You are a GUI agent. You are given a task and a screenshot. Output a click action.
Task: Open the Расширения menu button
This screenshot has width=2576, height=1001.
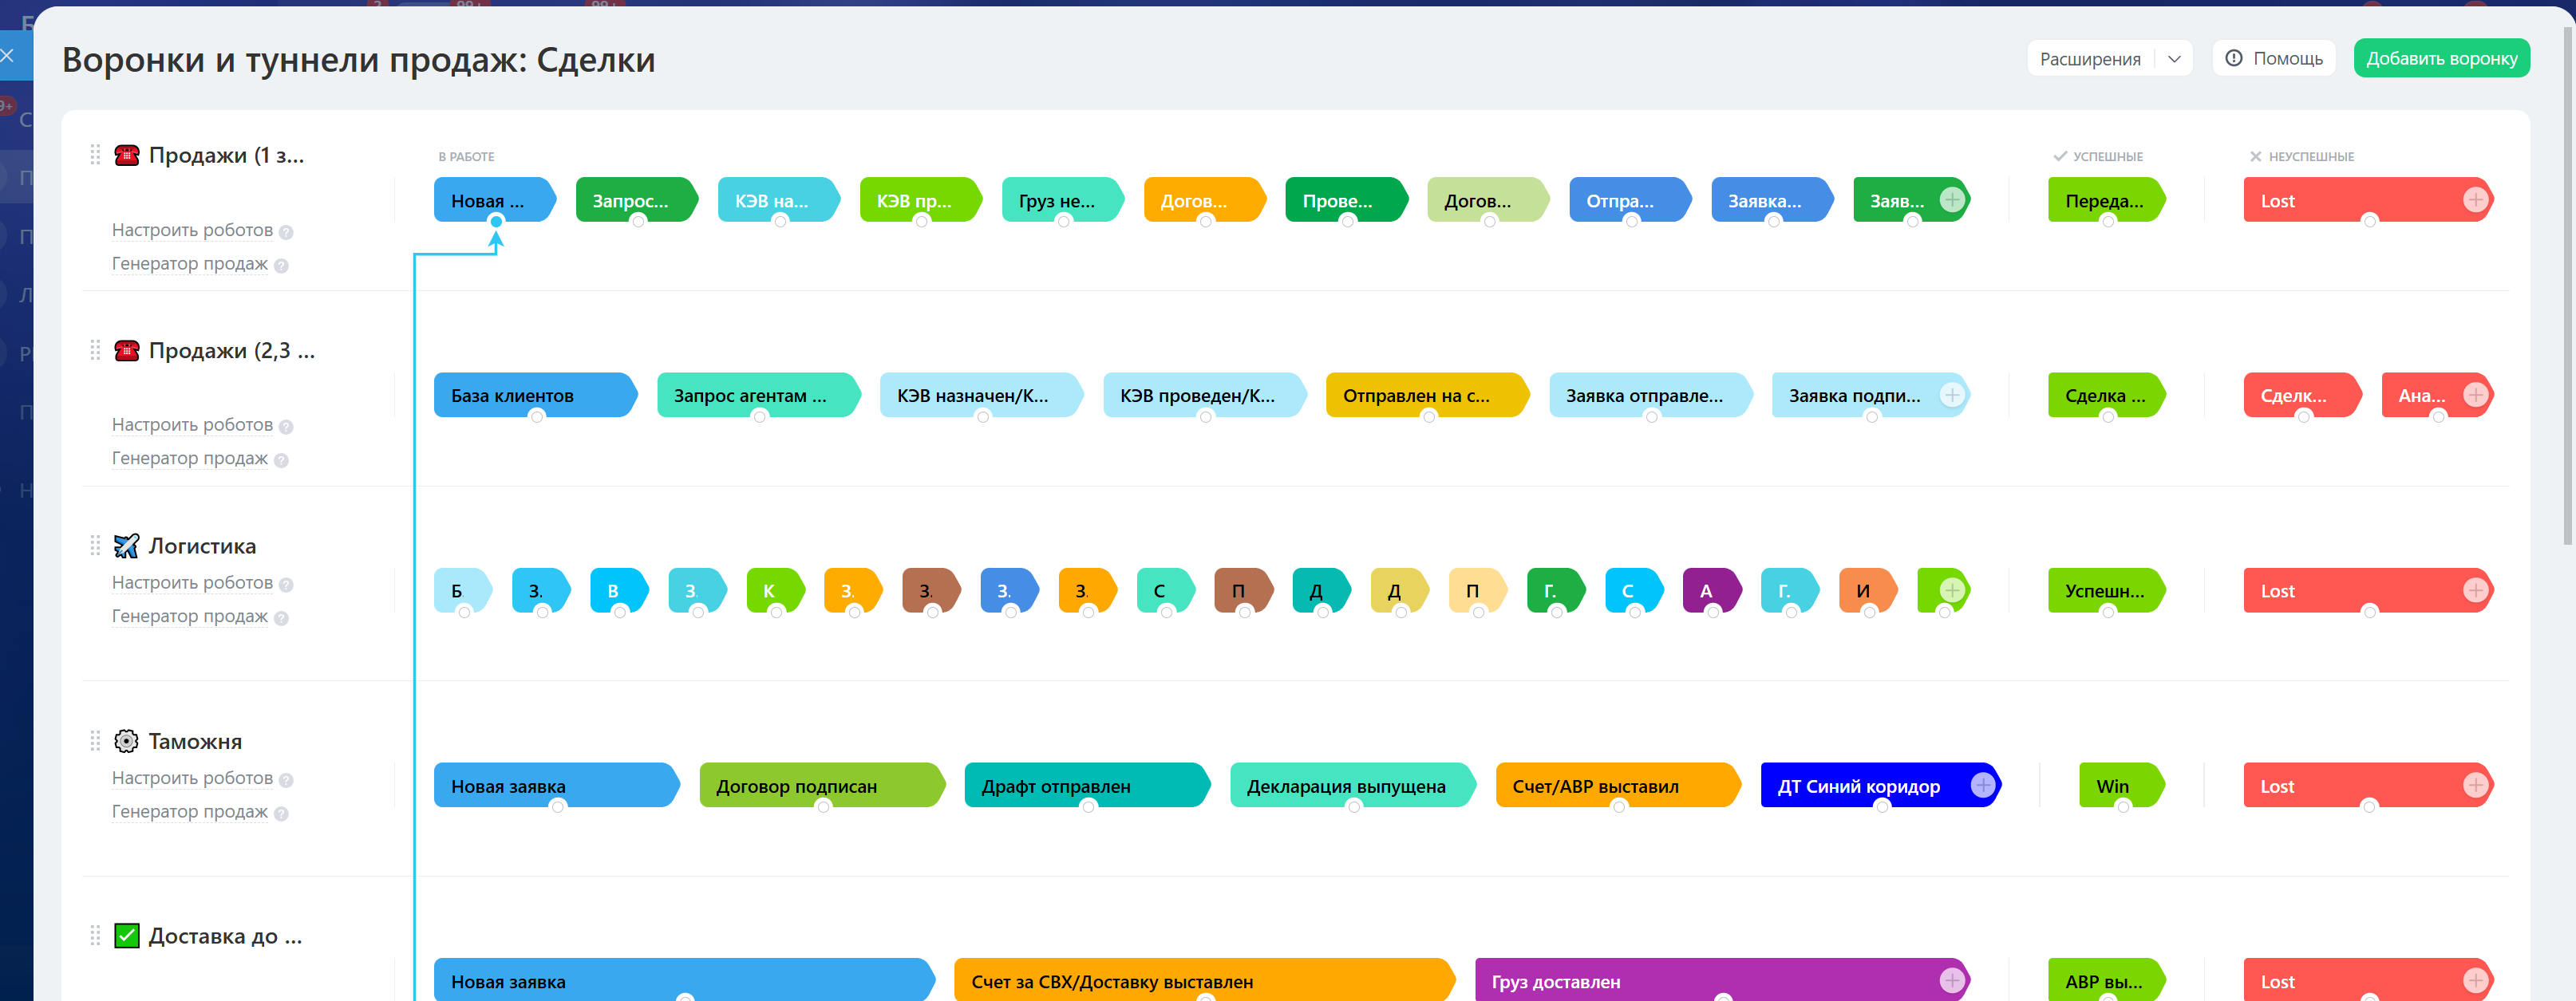(2090, 59)
